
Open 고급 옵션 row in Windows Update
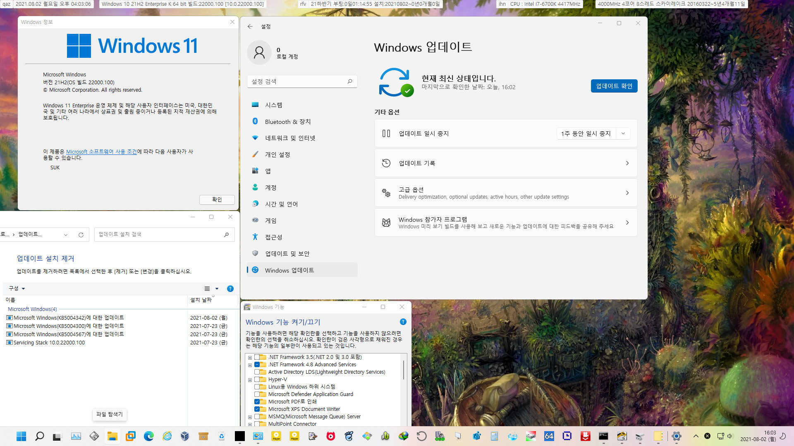(x=505, y=193)
